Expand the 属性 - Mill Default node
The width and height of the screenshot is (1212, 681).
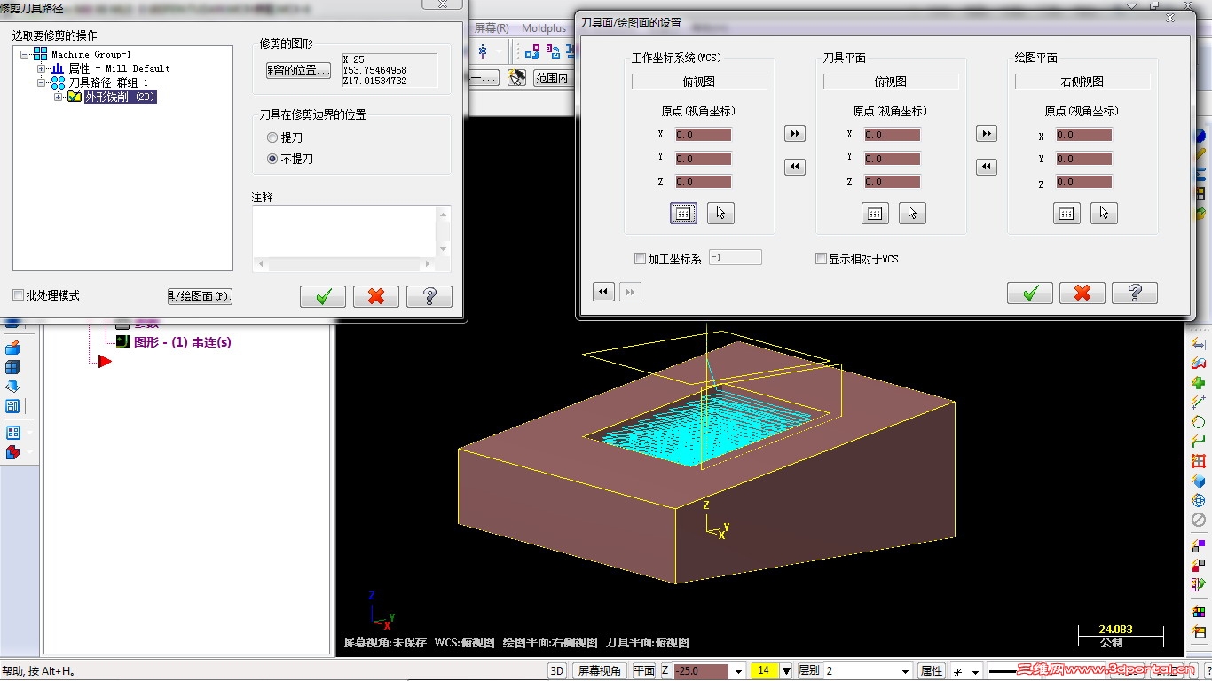(41, 68)
